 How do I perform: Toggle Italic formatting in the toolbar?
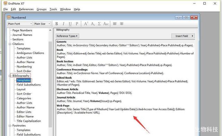point(63,24)
